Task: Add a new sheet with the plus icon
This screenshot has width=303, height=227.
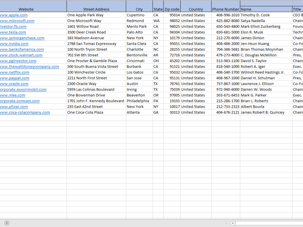Action: point(7,223)
